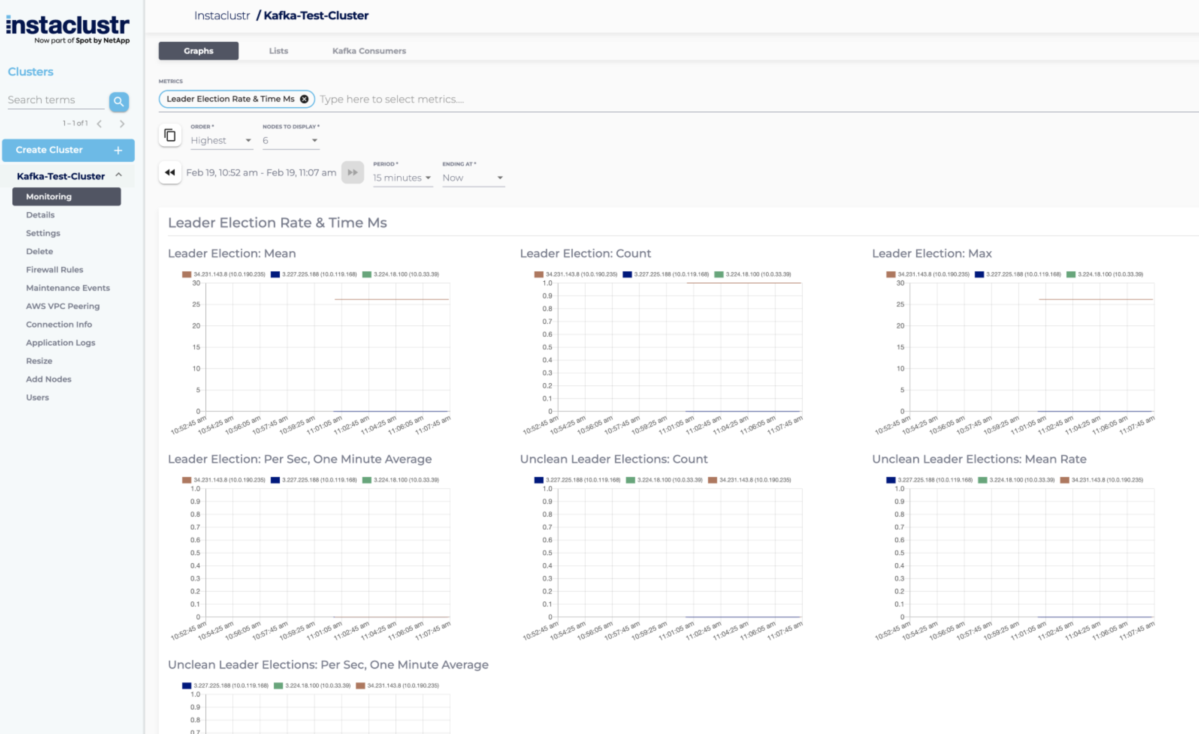Image resolution: width=1199 pixels, height=734 pixels.
Task: Click the copy graphs icon button
Action: pos(170,135)
